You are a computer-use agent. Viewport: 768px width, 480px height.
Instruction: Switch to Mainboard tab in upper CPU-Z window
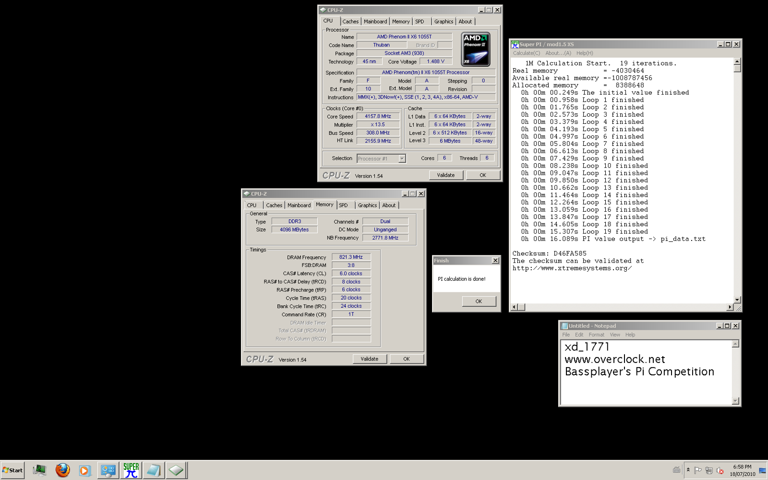375,22
